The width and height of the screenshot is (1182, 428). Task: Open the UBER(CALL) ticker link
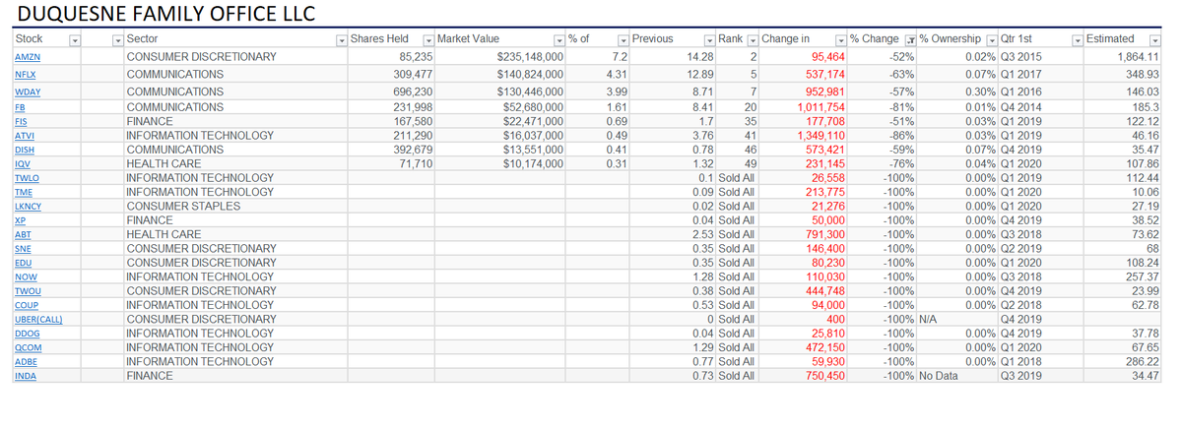[38, 321]
